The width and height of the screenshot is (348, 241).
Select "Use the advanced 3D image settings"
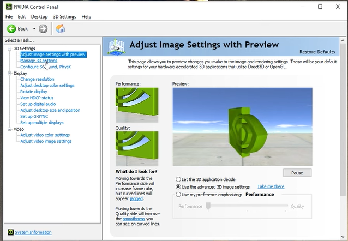tap(178, 187)
